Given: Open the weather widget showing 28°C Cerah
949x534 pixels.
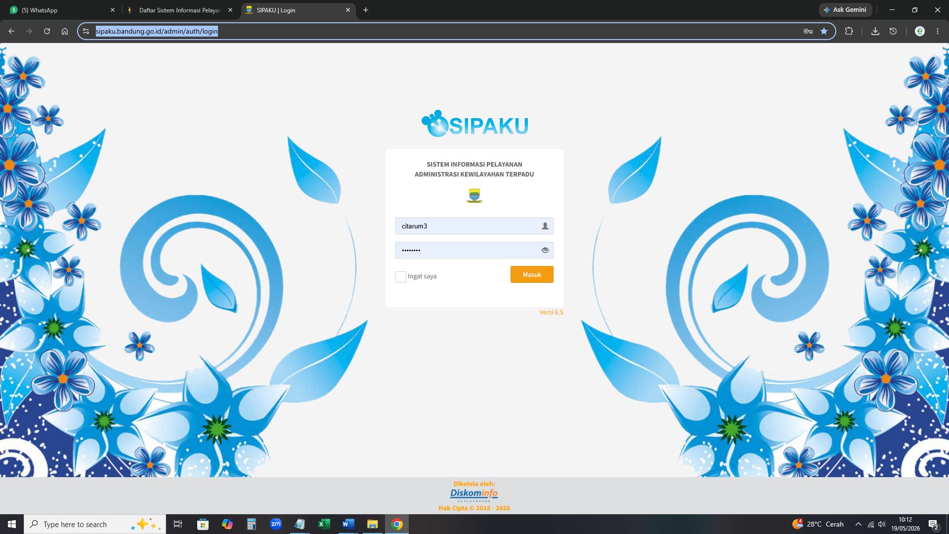Looking at the screenshot, I should point(818,524).
